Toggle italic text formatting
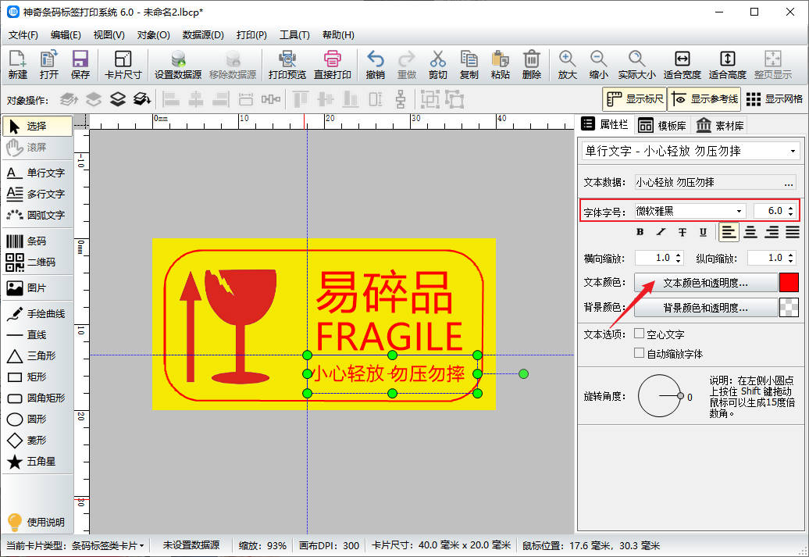 661,232
